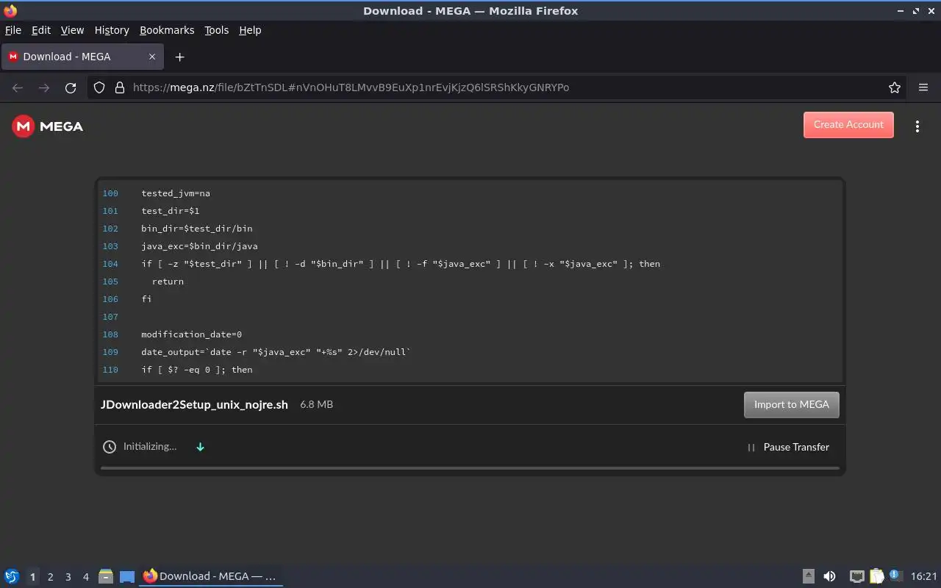Switch to workspace 1
Viewport: 941px width, 588px height.
point(32,577)
